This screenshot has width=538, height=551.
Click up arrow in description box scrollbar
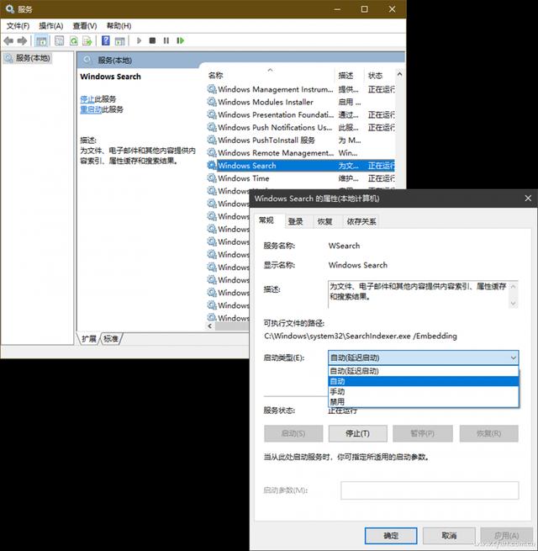pyautogui.click(x=513, y=287)
